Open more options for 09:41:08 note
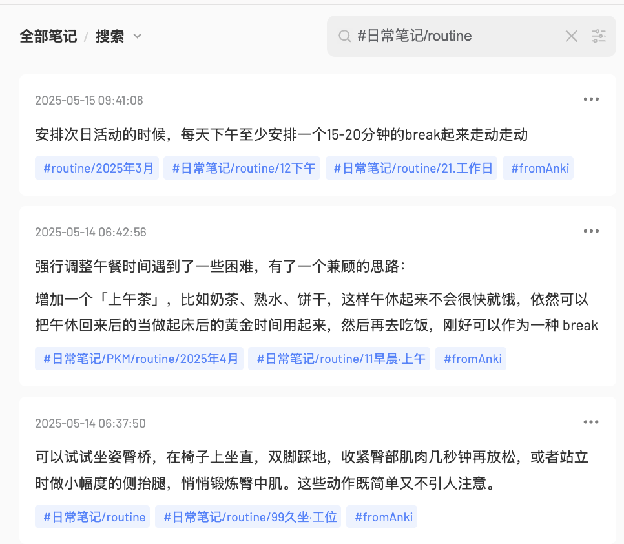624x544 pixels. pyautogui.click(x=591, y=99)
